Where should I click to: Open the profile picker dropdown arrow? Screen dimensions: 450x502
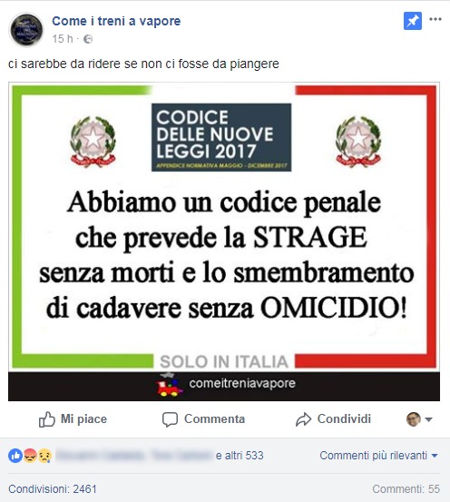click(429, 419)
